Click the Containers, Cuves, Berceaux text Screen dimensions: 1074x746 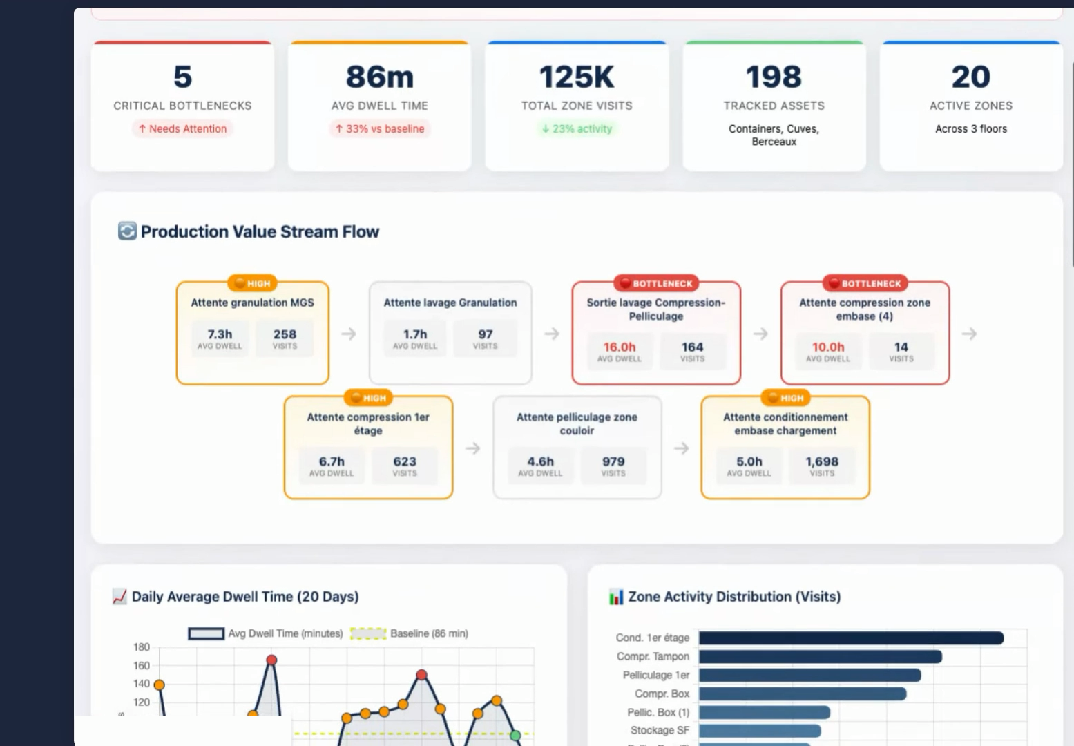(x=774, y=135)
